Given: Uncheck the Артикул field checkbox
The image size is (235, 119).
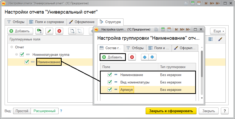Looking at the screenshot, I should (110, 90).
